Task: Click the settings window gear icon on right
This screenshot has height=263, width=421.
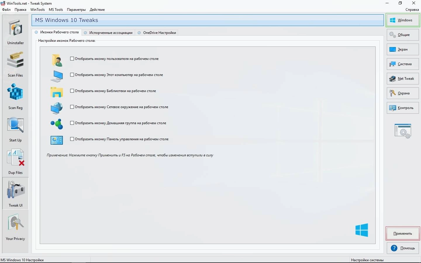Action: tap(403, 131)
